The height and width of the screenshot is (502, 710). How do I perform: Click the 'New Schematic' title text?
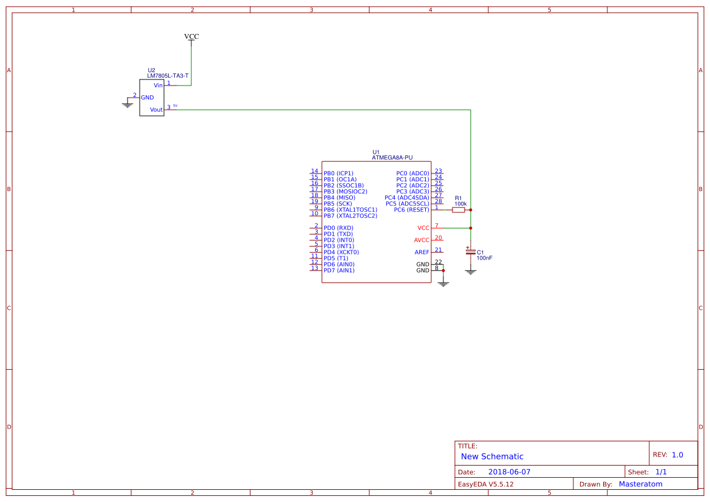tap(492, 457)
